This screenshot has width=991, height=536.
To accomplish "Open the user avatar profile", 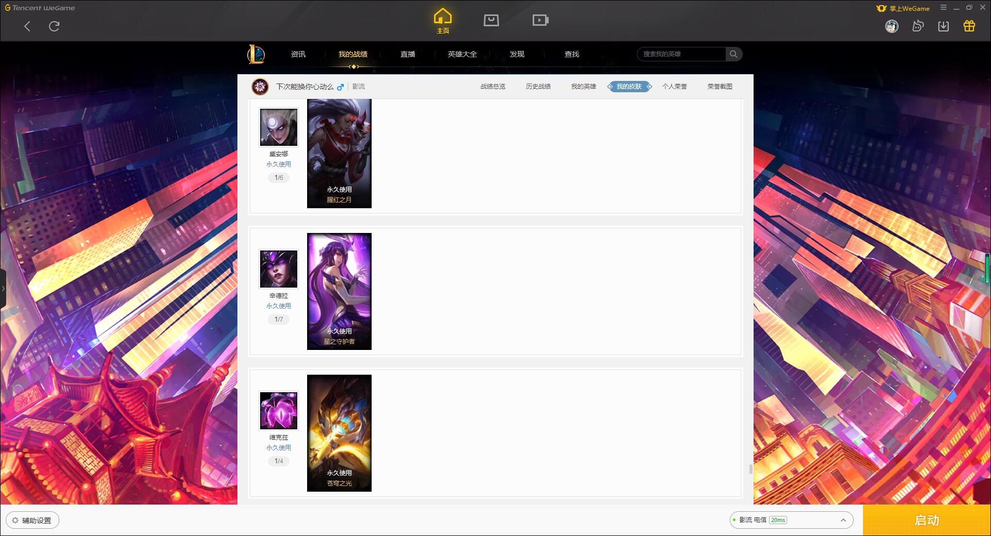I will coord(891,26).
